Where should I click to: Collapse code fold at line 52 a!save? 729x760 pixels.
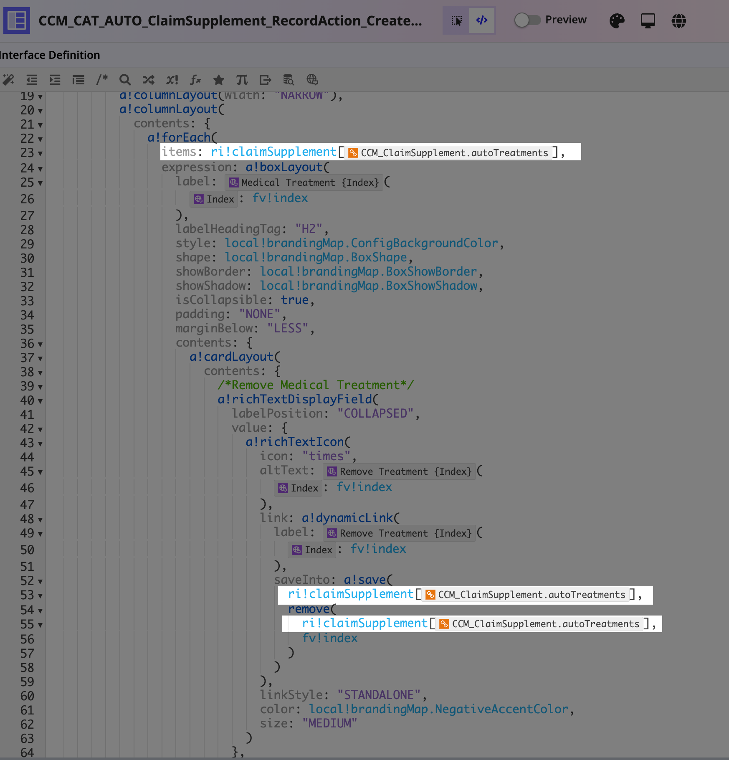tap(40, 582)
